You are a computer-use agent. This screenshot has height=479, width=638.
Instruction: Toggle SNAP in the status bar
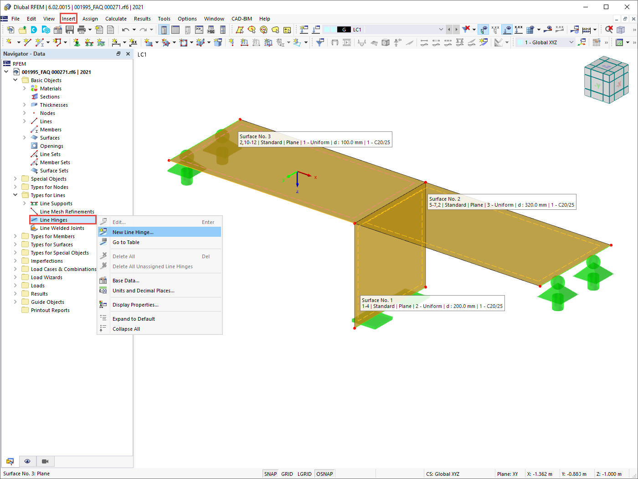tap(270, 474)
